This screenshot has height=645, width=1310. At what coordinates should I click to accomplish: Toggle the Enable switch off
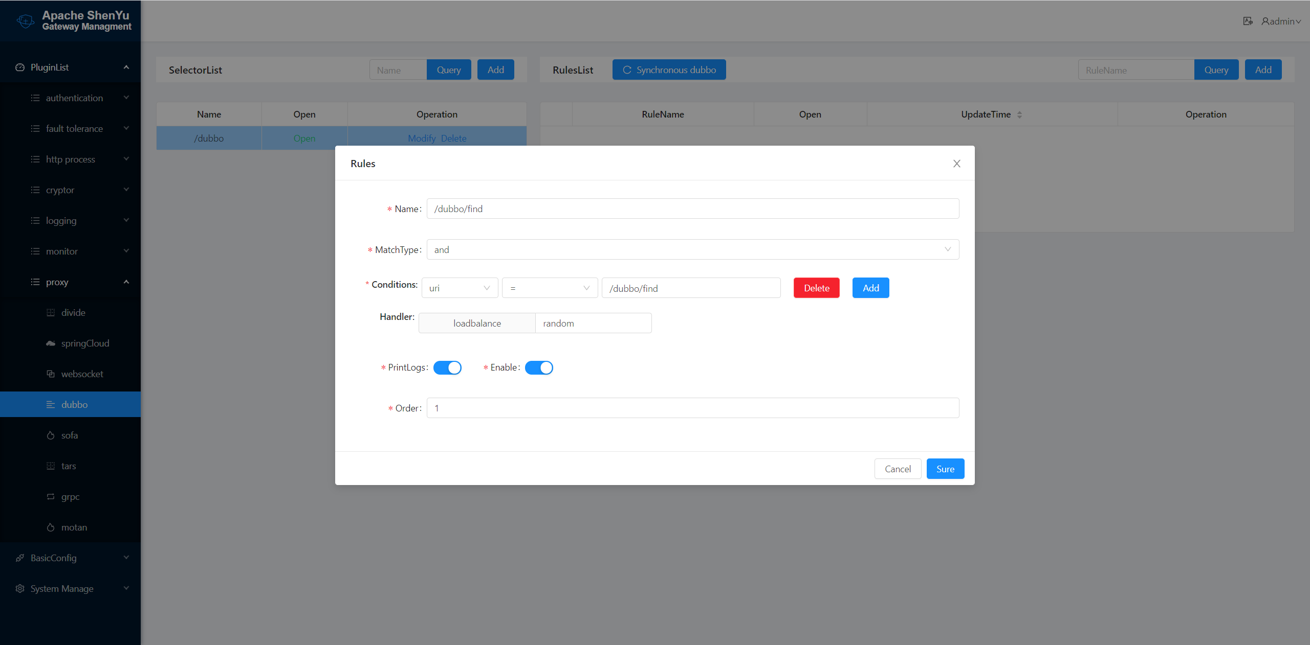(539, 367)
